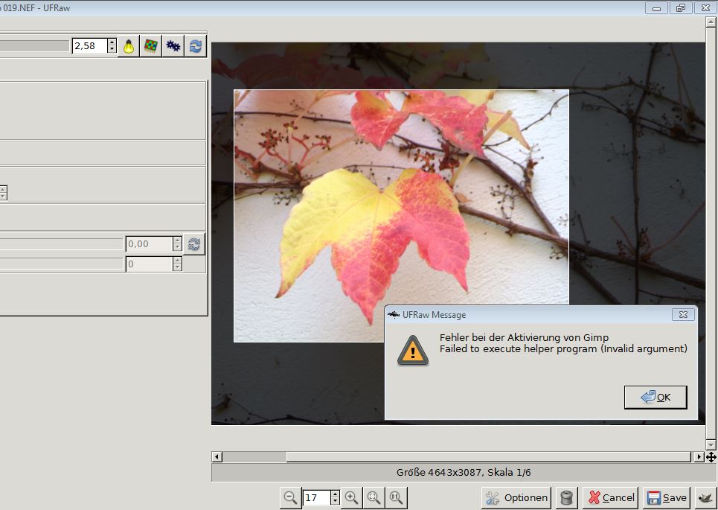Reset exposure with the blue arrows icon
Screen dimensions: 718x510
click(195, 46)
